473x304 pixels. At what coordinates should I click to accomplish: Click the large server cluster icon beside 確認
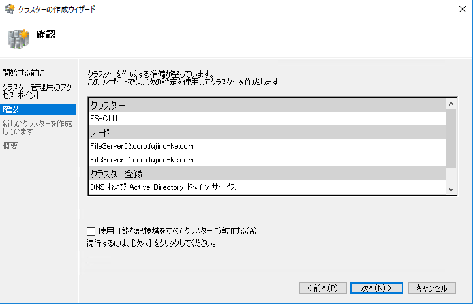tap(19, 39)
